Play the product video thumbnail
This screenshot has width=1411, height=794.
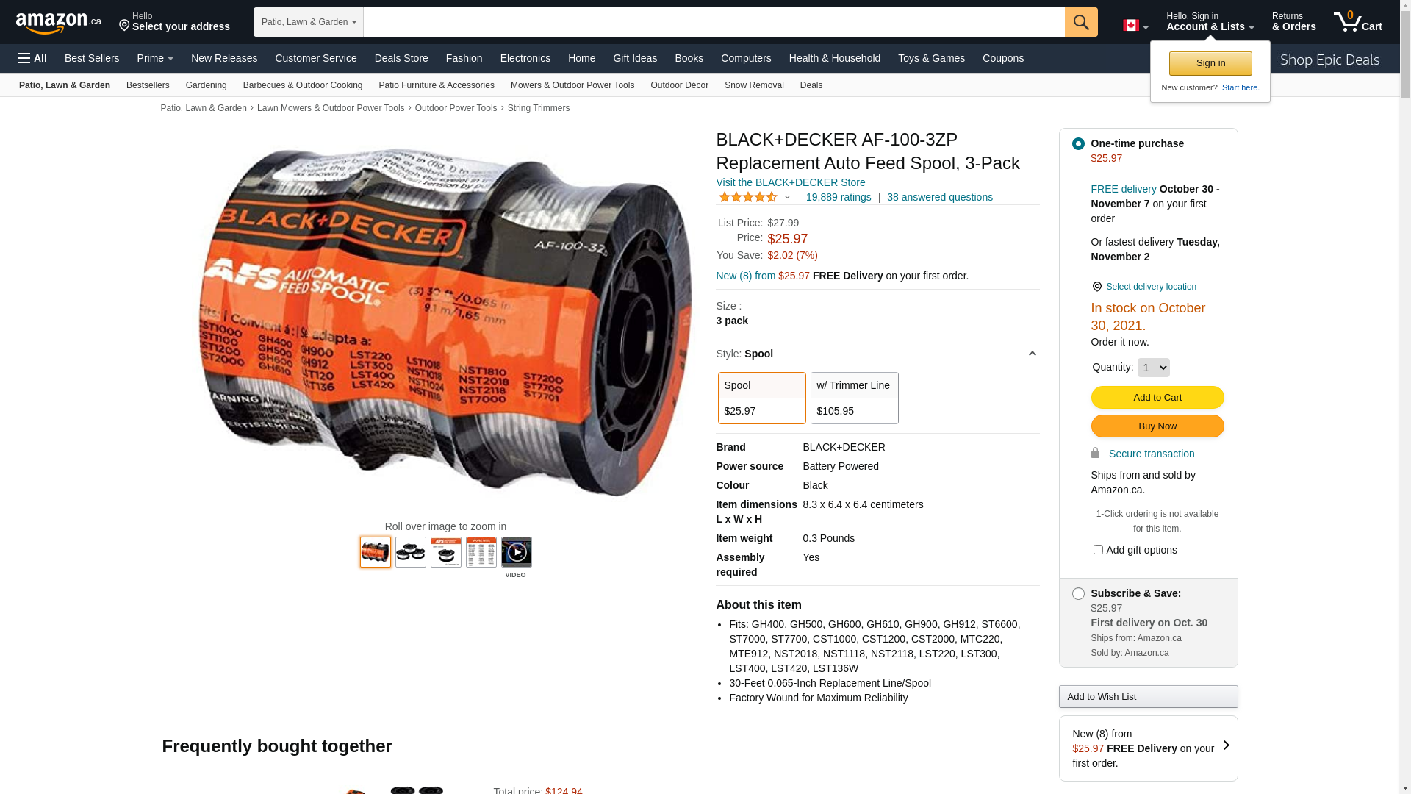click(x=517, y=552)
